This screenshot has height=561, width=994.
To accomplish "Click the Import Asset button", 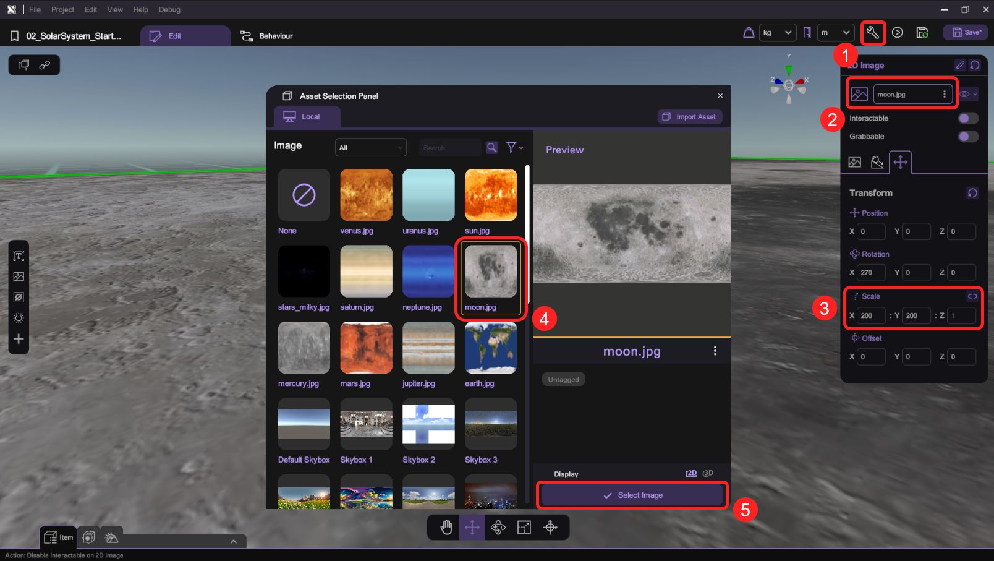I will pyautogui.click(x=689, y=116).
